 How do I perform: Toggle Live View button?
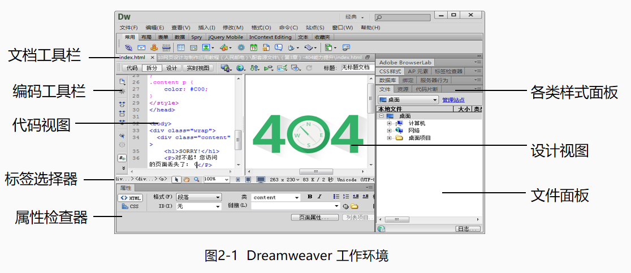[x=197, y=68]
